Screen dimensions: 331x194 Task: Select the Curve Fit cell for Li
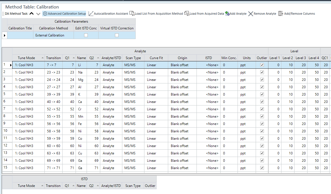pyautogui.click(x=156, y=65)
